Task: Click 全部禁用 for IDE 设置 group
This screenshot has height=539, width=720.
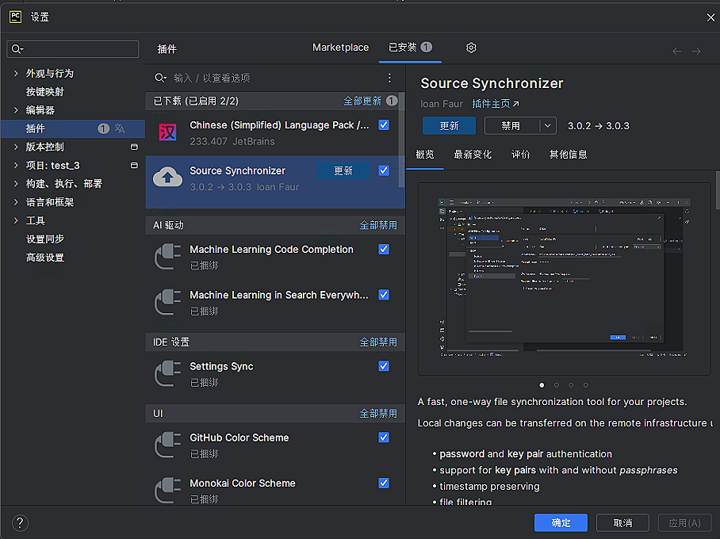Action: coord(378,342)
